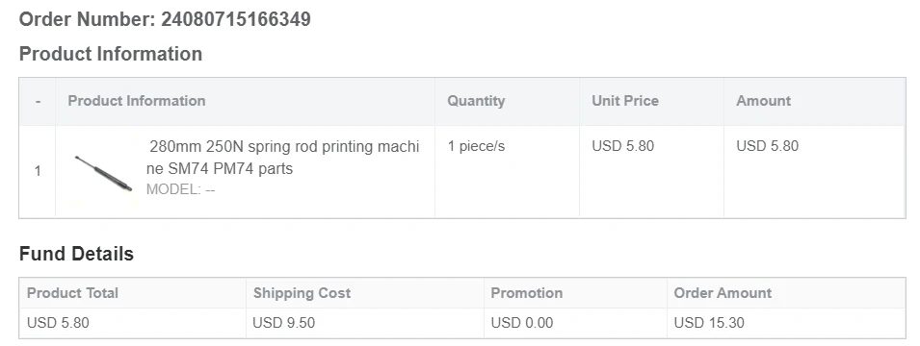Click the Quantity column header

476,101
